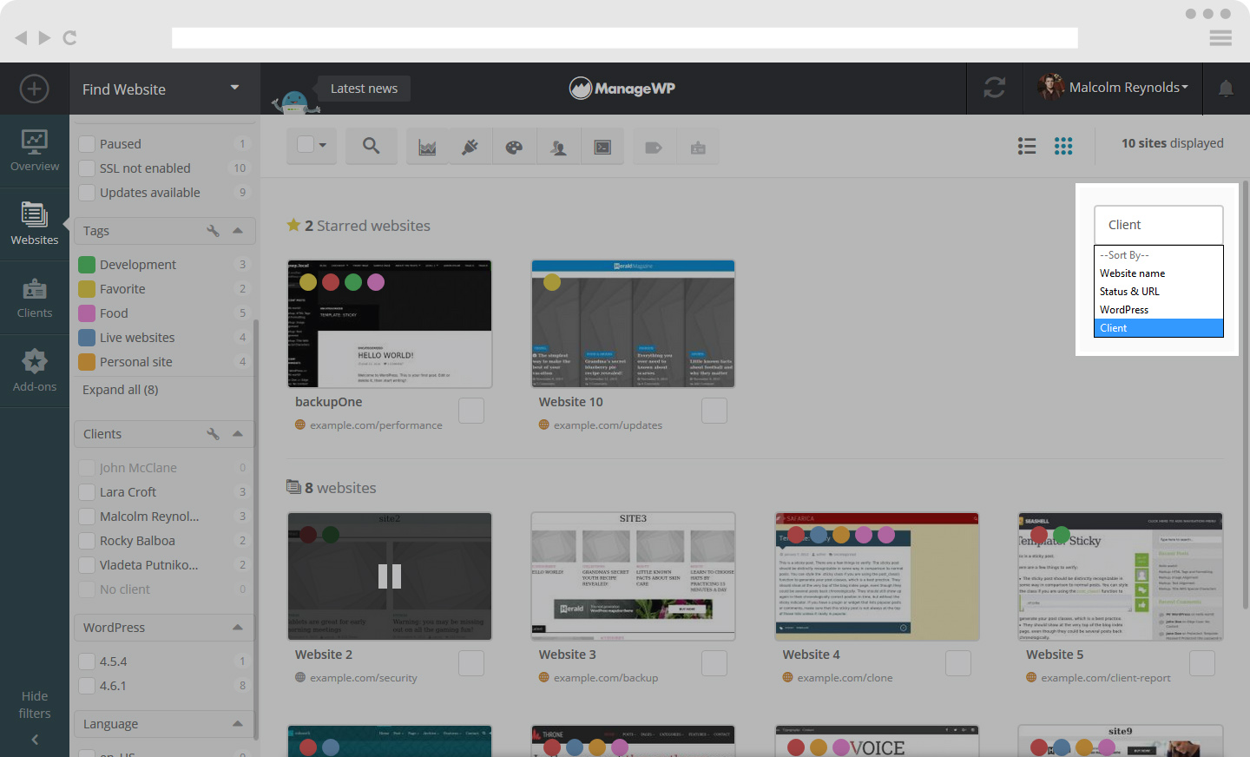Open the example.com/clone link
The image size is (1250, 757).
[x=845, y=678]
